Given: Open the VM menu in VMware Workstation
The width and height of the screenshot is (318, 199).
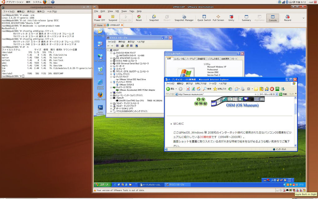Looking at the screenshot, I should pyautogui.click(x=117, y=12).
